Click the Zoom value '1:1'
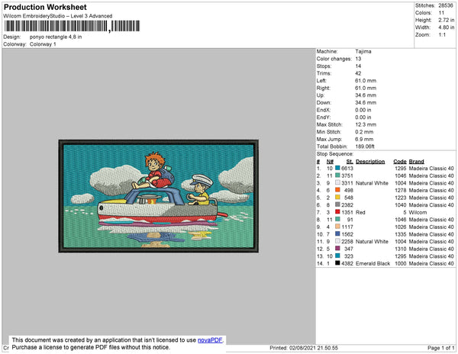The width and height of the screenshot is (458, 354). 442,35
